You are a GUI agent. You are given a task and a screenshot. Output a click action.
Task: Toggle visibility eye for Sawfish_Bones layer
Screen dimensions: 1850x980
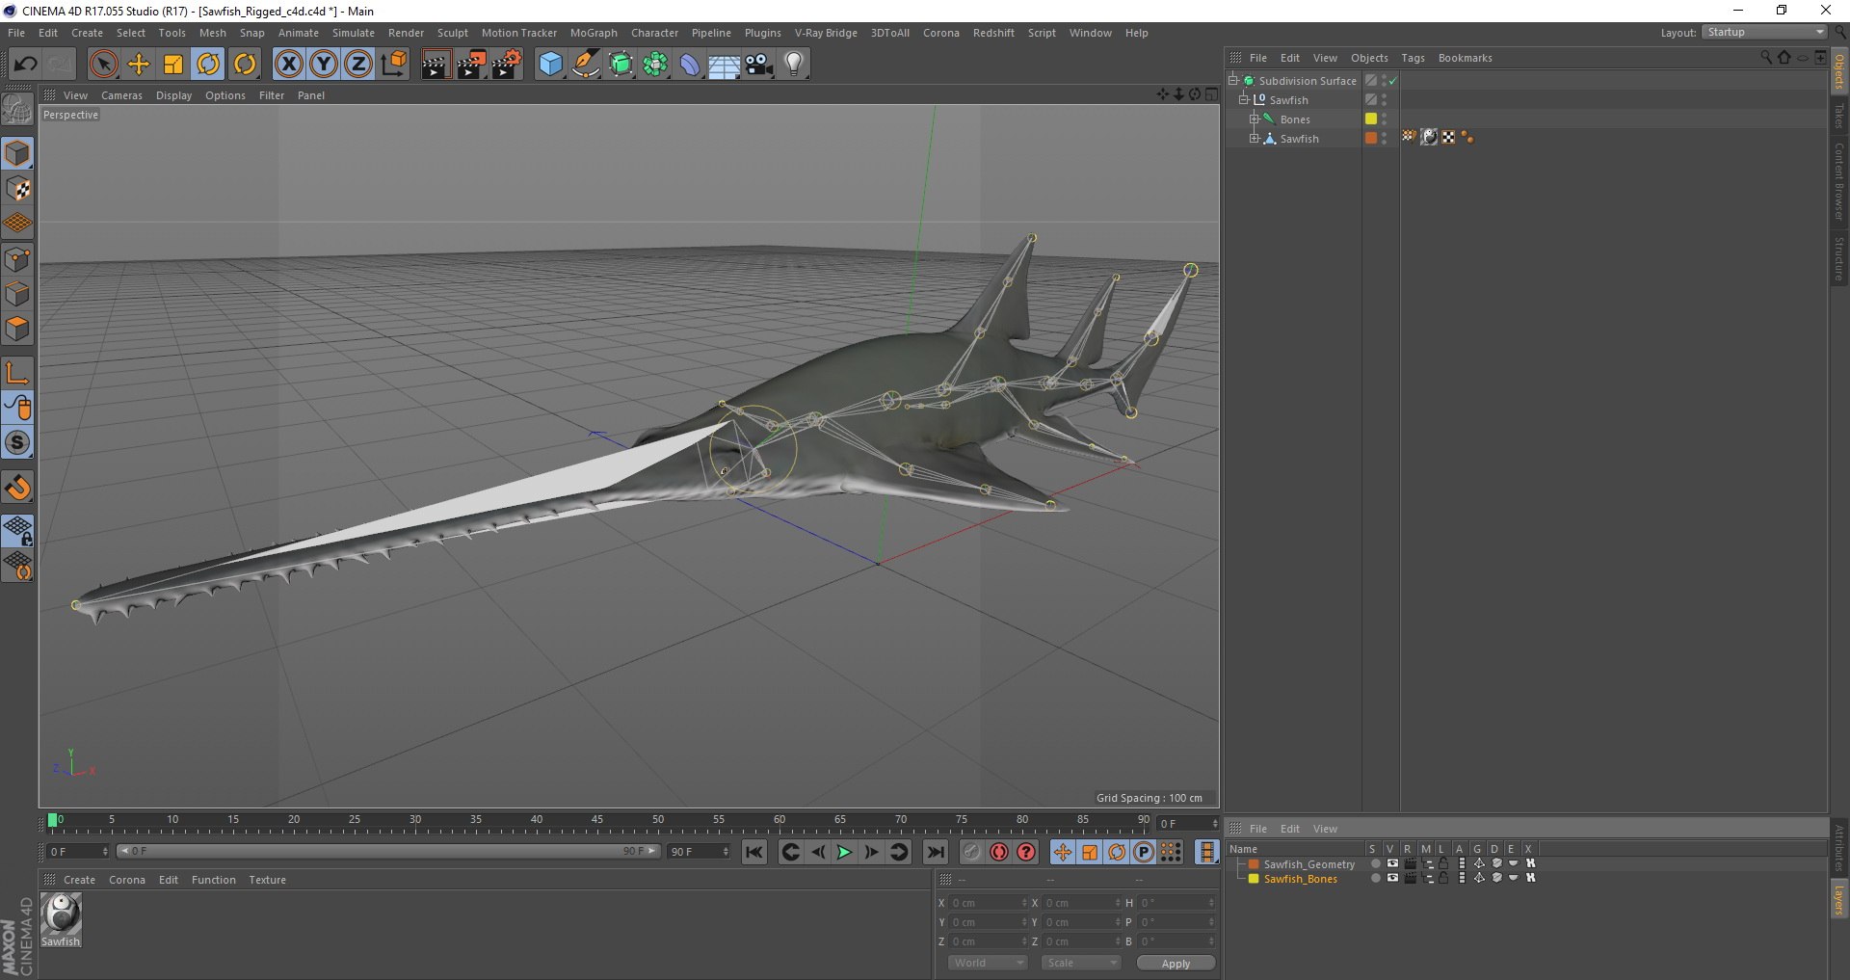pyautogui.click(x=1392, y=879)
